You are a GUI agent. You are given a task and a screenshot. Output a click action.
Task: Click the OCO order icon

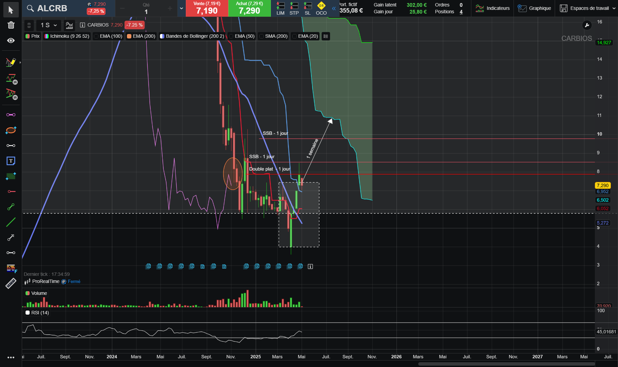pyautogui.click(x=321, y=9)
